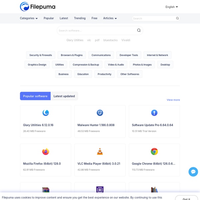Click the 48.53 MB Freeware text
The width and height of the screenshot is (200, 200).
pos(89,131)
